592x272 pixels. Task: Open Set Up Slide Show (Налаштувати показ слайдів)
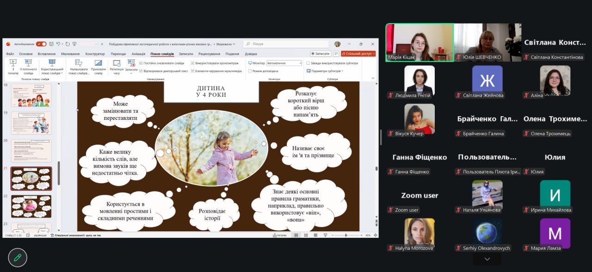(79, 63)
